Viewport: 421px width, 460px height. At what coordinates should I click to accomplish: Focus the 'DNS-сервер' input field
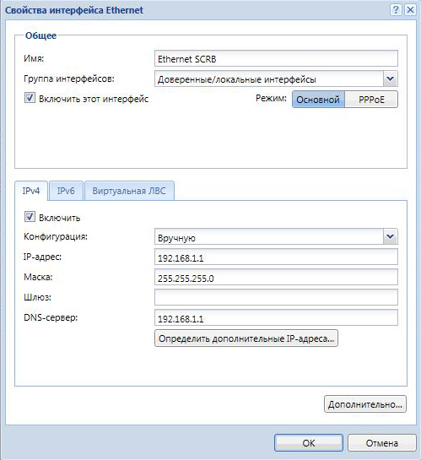pyautogui.click(x=276, y=317)
